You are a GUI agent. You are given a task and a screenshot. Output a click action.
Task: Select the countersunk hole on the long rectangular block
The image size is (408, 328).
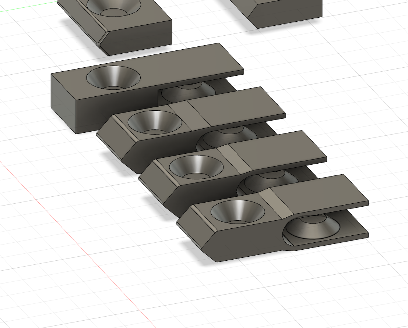coord(113,78)
